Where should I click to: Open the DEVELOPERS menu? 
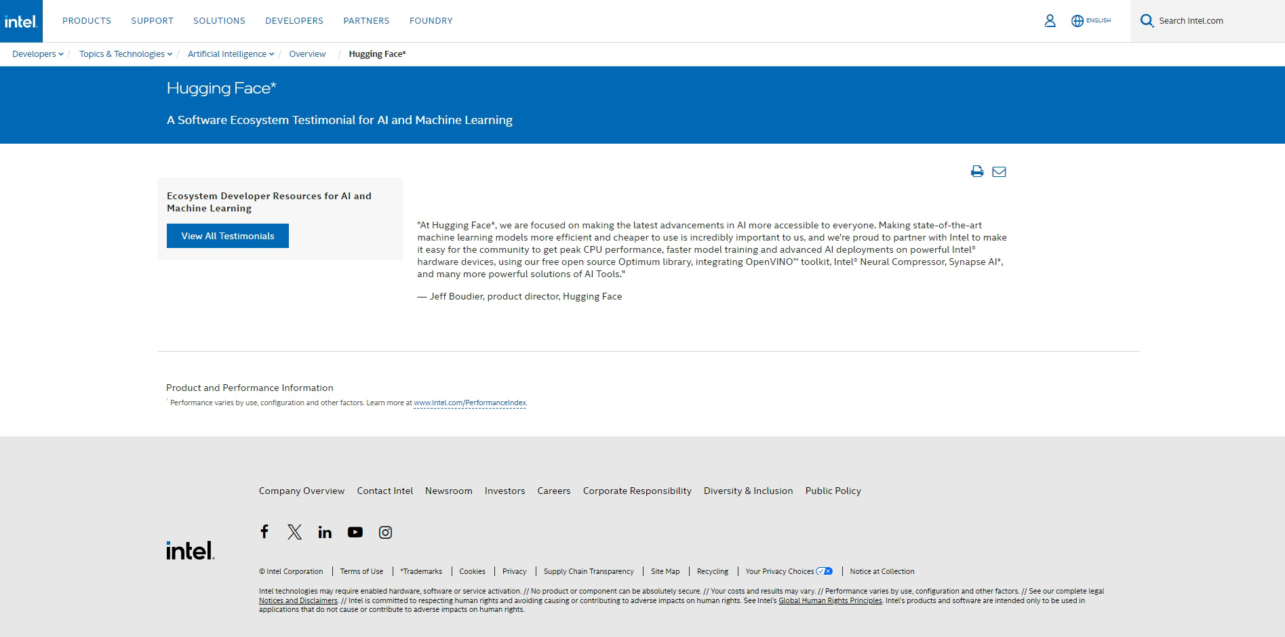(294, 21)
